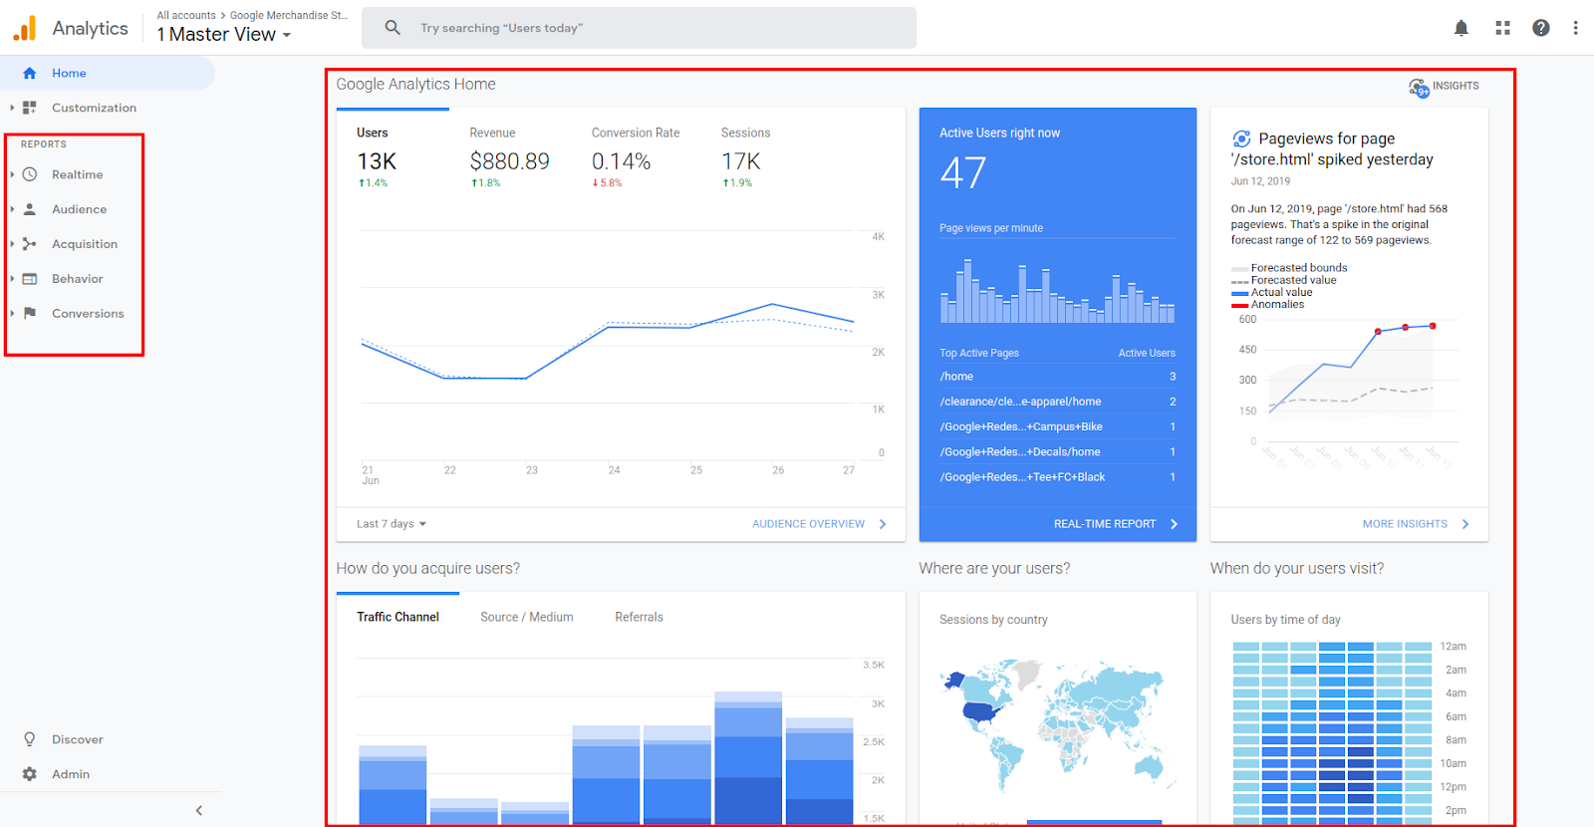Click the Audience person icon
The image size is (1594, 827).
[x=30, y=209]
